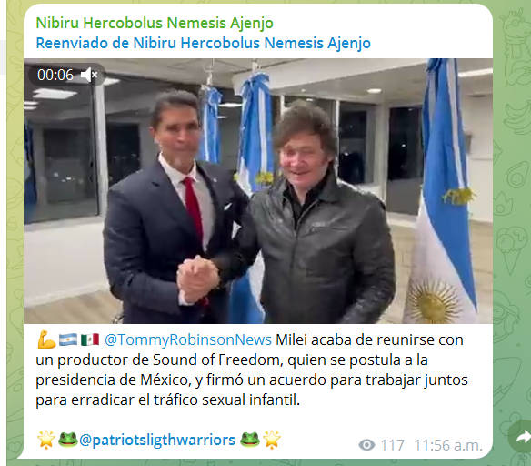Click the eye views icon
This screenshot has height=466, width=531.
coord(366,445)
